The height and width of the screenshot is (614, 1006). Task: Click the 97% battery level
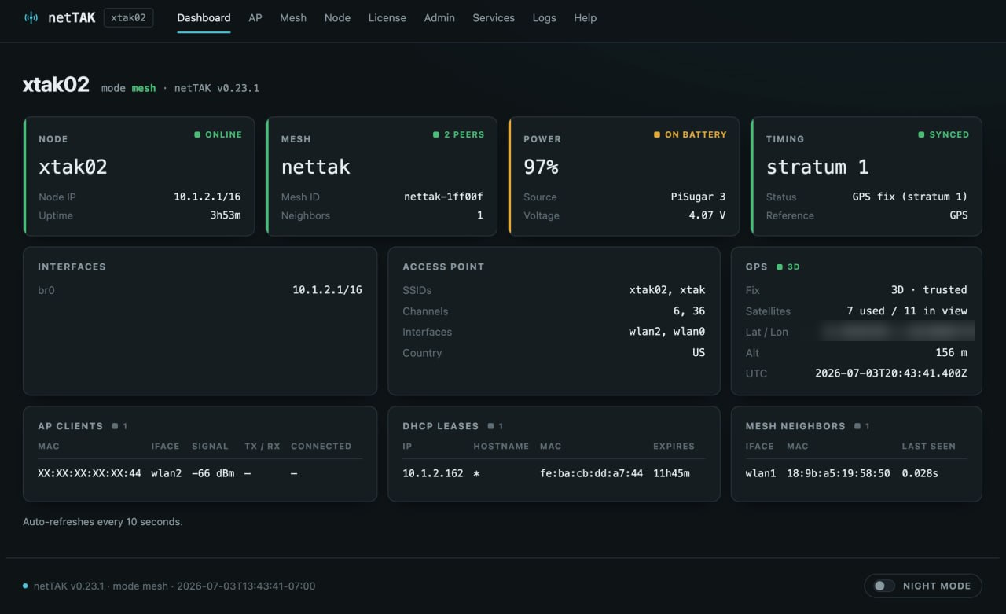(x=542, y=167)
